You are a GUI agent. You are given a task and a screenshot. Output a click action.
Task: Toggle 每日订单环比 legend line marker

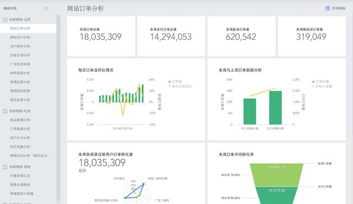point(169,87)
